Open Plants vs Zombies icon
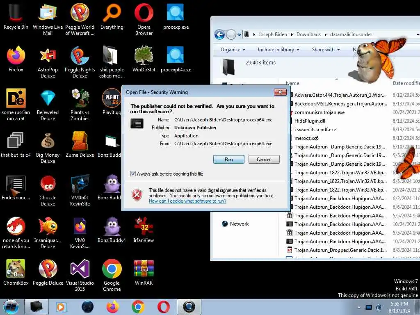 pos(80,105)
